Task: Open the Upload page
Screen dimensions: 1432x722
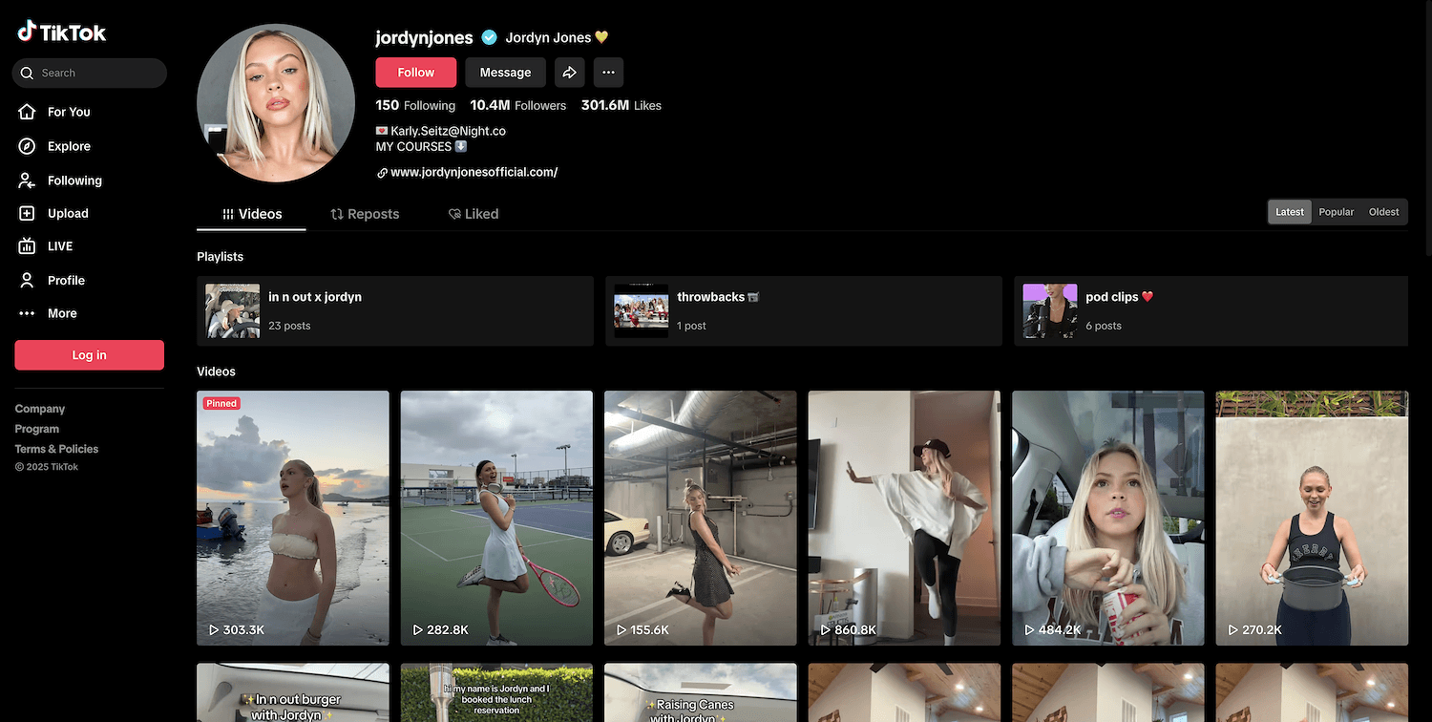Action: (x=67, y=214)
